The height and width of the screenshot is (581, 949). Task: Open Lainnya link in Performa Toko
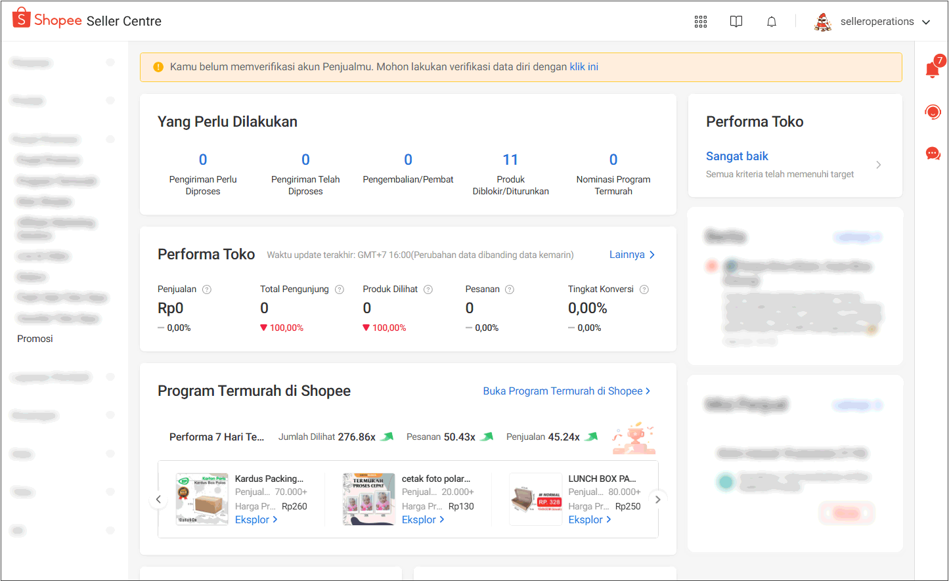click(x=632, y=255)
